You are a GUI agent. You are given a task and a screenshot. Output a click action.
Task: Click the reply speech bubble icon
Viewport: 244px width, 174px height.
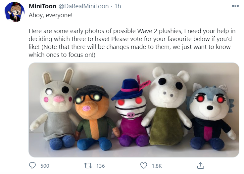point(32,166)
